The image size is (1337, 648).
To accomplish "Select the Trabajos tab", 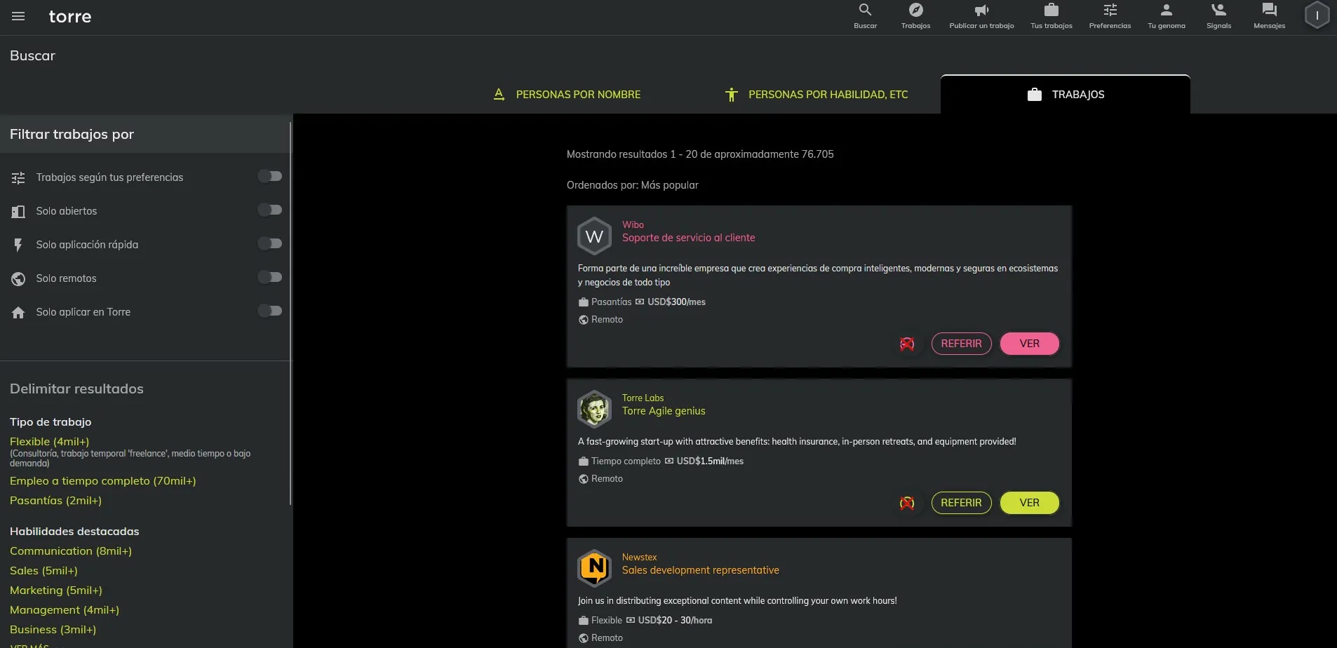I will (1065, 95).
